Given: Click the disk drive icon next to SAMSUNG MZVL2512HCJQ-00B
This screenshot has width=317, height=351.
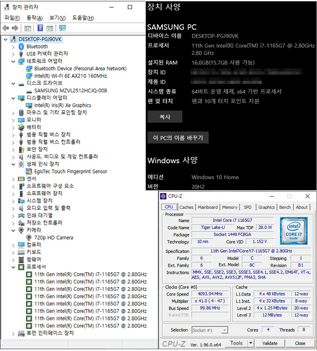Looking at the screenshot, I should point(29,91).
